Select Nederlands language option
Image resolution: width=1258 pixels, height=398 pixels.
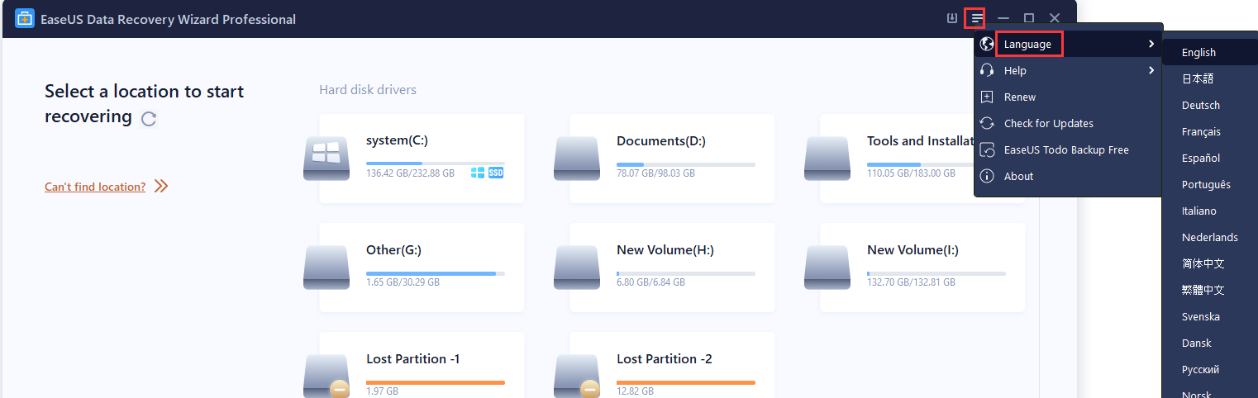coord(1210,237)
